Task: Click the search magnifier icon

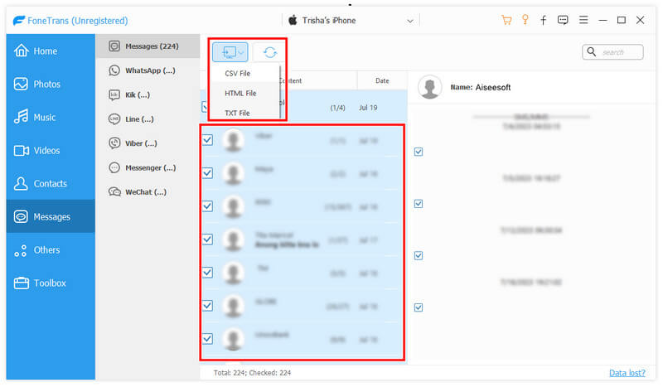Action: (x=592, y=51)
